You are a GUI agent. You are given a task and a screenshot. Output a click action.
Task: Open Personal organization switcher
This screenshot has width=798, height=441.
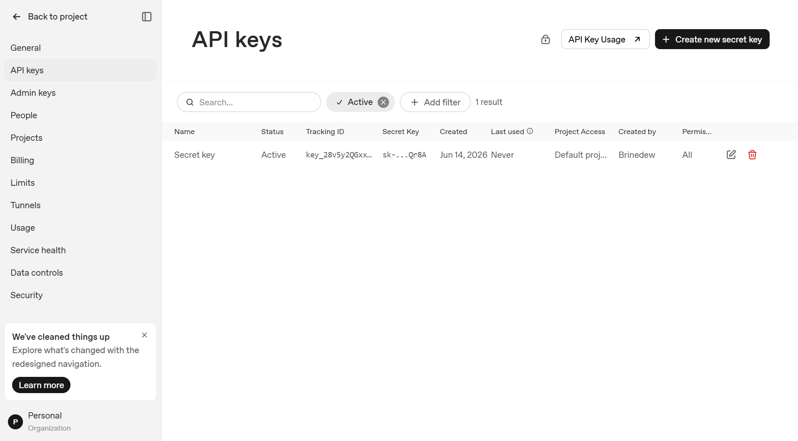tap(80, 421)
